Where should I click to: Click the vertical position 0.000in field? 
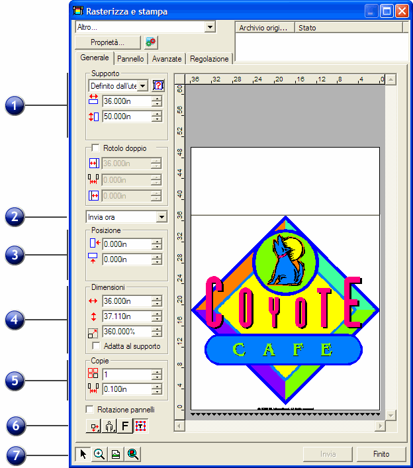(x=126, y=259)
